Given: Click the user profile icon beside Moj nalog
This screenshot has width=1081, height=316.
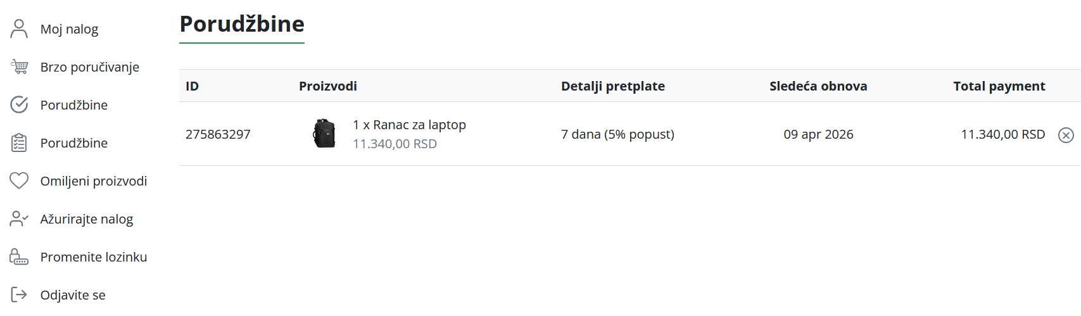Looking at the screenshot, I should pos(19,28).
